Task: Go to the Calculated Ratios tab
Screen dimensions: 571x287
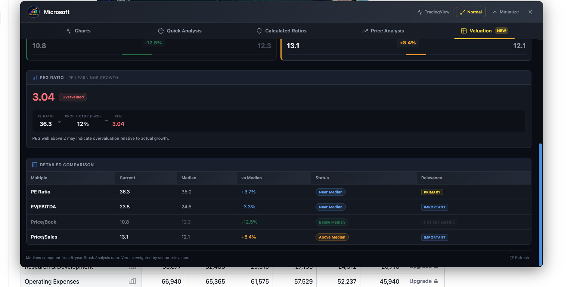Action: (x=281, y=31)
